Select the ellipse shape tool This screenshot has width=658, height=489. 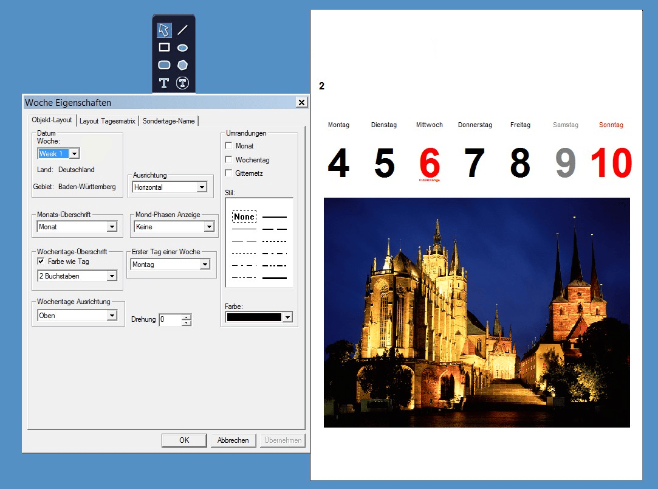click(x=182, y=47)
